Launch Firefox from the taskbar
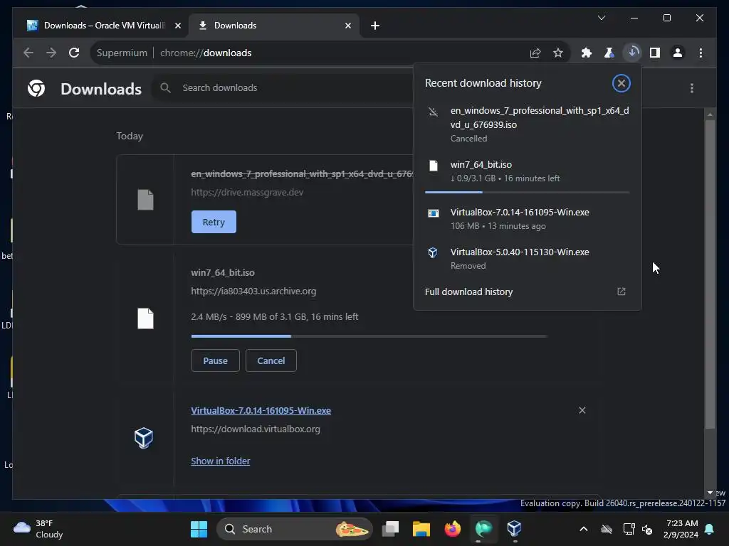 [x=452, y=529]
